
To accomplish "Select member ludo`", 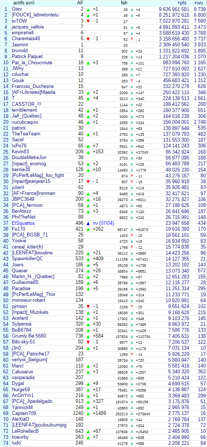I will (17, 443).
